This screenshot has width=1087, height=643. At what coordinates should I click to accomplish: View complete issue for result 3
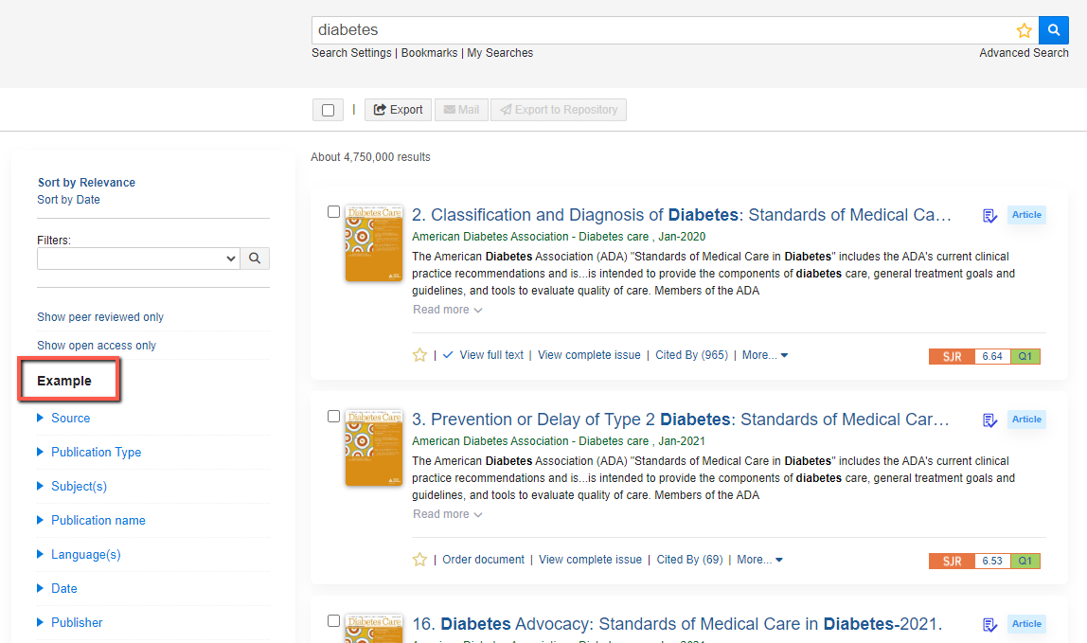[x=590, y=560]
